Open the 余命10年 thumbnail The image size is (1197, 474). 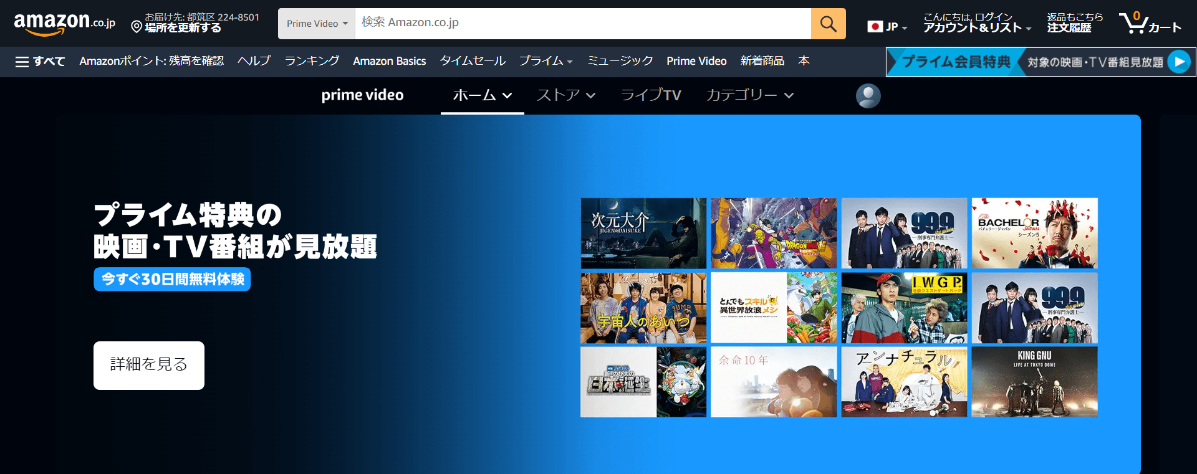[774, 382]
